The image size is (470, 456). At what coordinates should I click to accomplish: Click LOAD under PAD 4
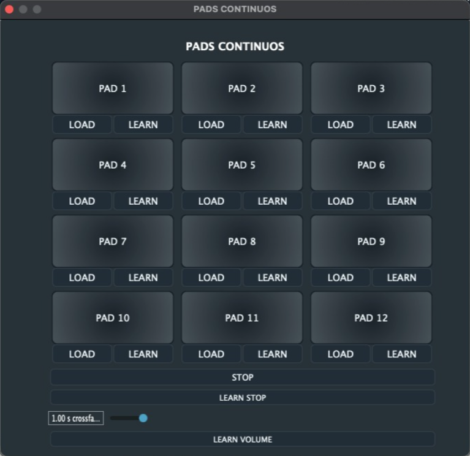point(82,201)
